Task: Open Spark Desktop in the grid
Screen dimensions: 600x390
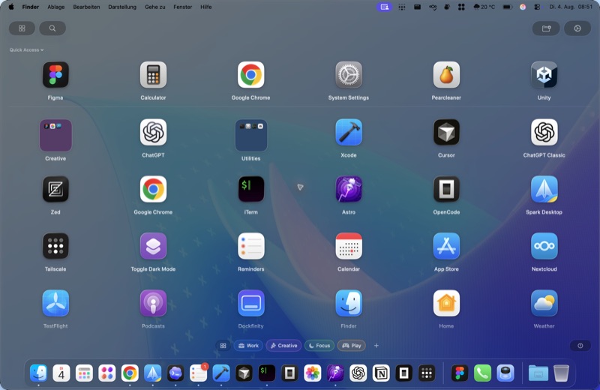Action: [x=544, y=189]
